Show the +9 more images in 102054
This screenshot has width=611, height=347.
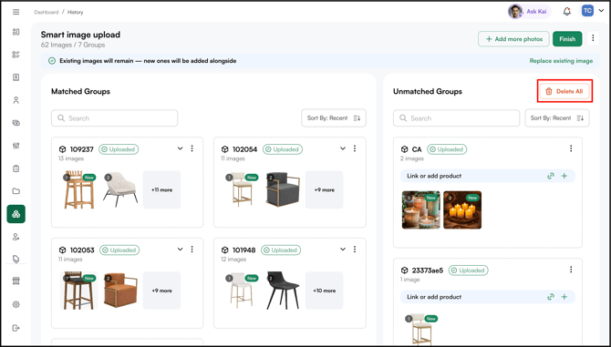325,189
